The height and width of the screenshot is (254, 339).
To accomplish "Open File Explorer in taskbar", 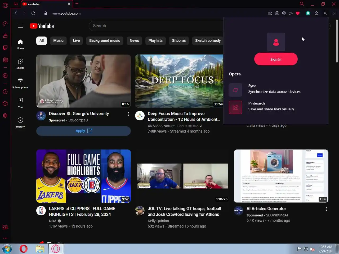I will (40, 249).
